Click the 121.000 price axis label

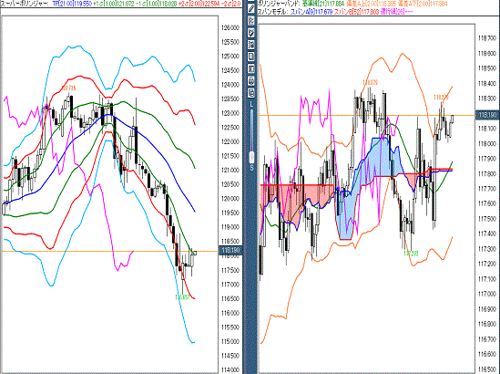(x=230, y=171)
